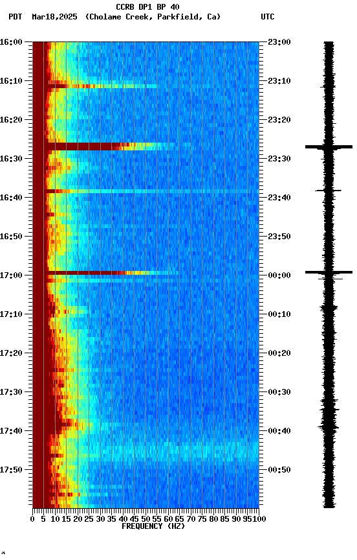Image resolution: width=357 pixels, height=560 pixels.
Task: Click the 16:50 PDT time label
Action: coord(11,237)
